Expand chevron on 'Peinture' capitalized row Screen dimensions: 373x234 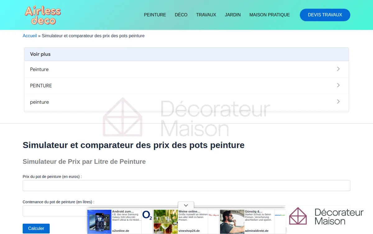[338, 69]
